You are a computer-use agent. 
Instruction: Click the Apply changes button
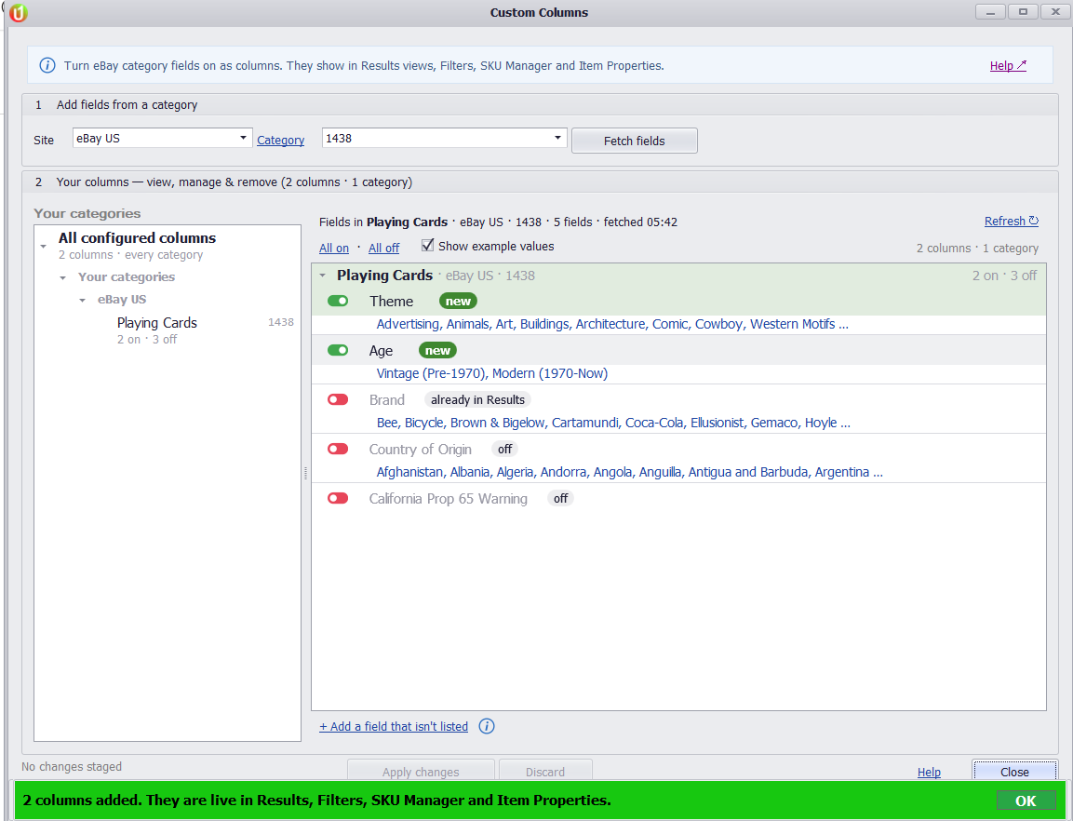[x=421, y=772]
